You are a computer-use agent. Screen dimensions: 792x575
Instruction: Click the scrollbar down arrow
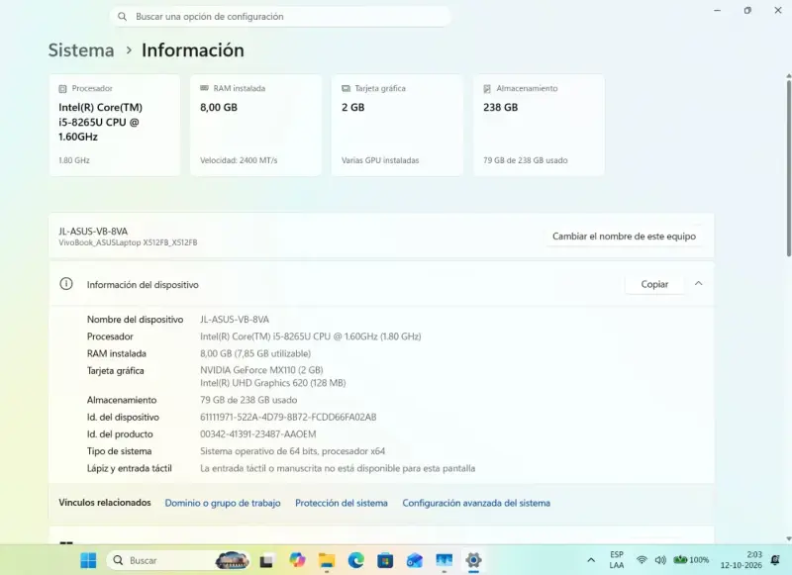point(788,538)
